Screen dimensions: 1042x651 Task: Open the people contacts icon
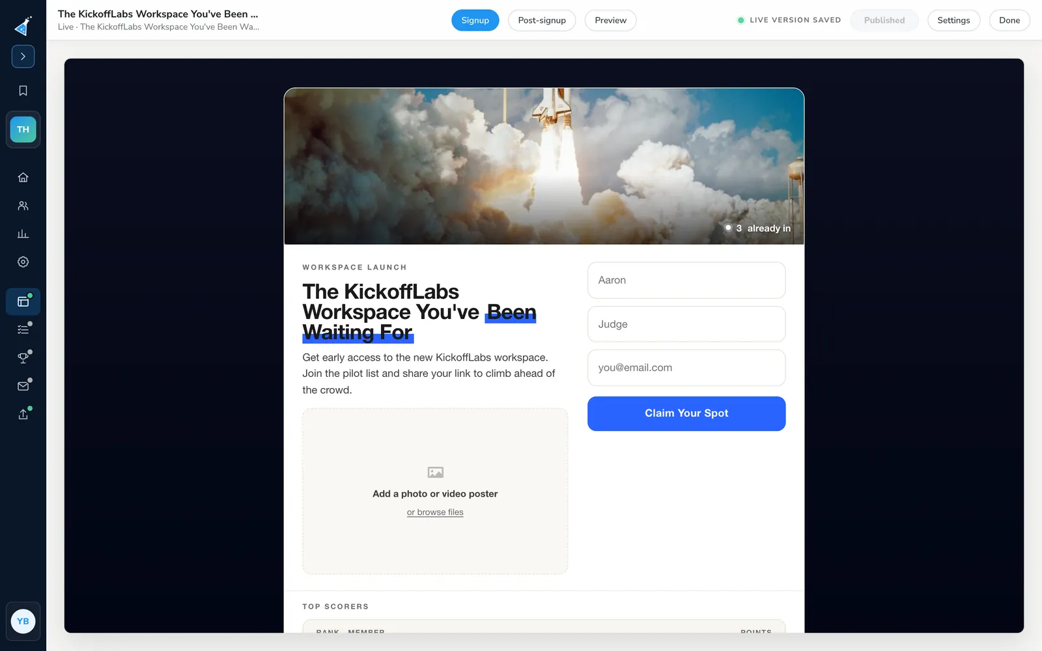coord(23,206)
